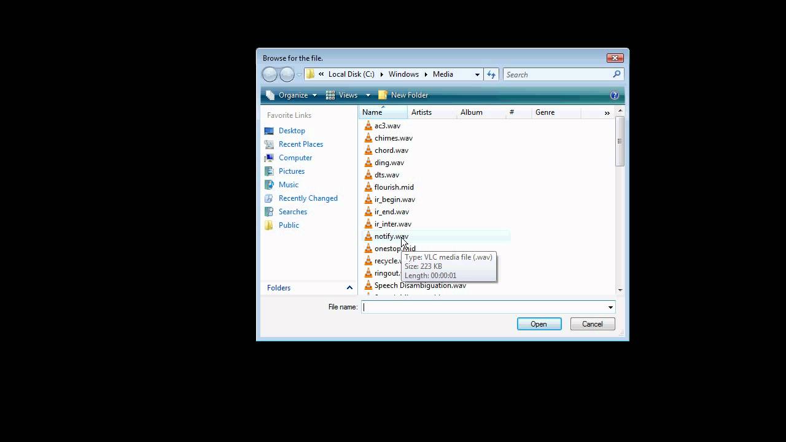The image size is (786, 442).
Task: Select the file ir_begin.wav
Action: click(x=395, y=200)
